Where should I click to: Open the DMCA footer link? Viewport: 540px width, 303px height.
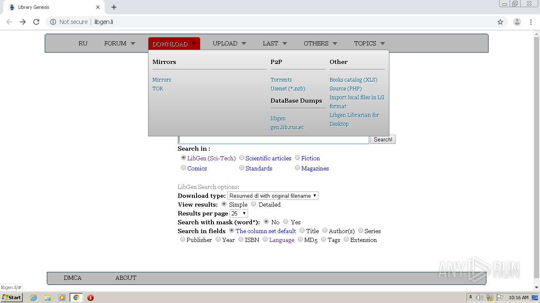pyautogui.click(x=73, y=278)
